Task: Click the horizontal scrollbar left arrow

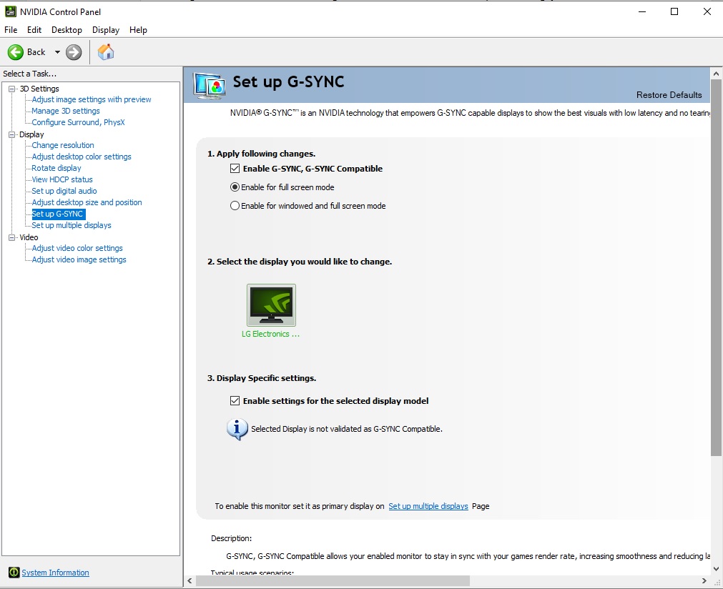Action: (x=190, y=580)
